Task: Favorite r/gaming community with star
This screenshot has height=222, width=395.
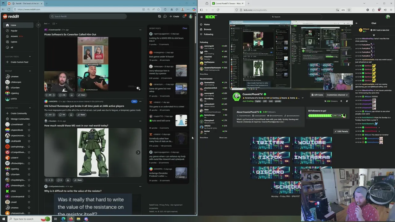Action: 29,169
